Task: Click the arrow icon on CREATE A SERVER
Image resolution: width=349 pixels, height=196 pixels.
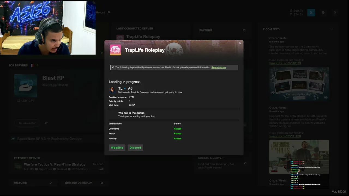Action: (245, 163)
